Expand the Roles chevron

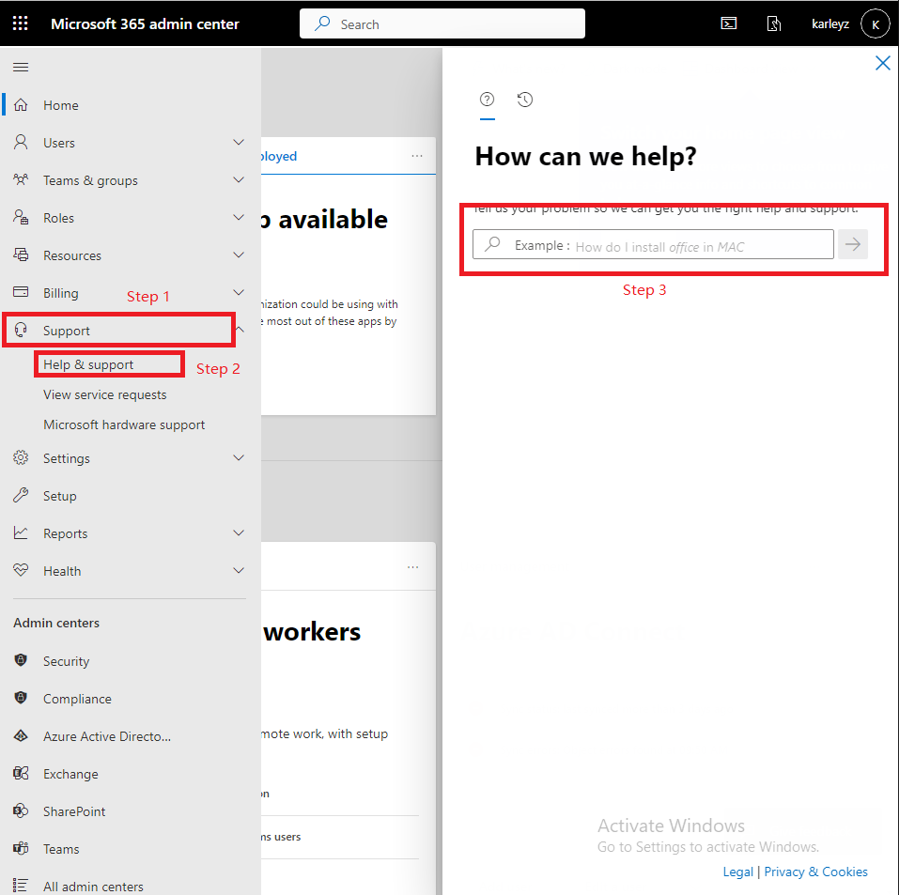click(239, 217)
